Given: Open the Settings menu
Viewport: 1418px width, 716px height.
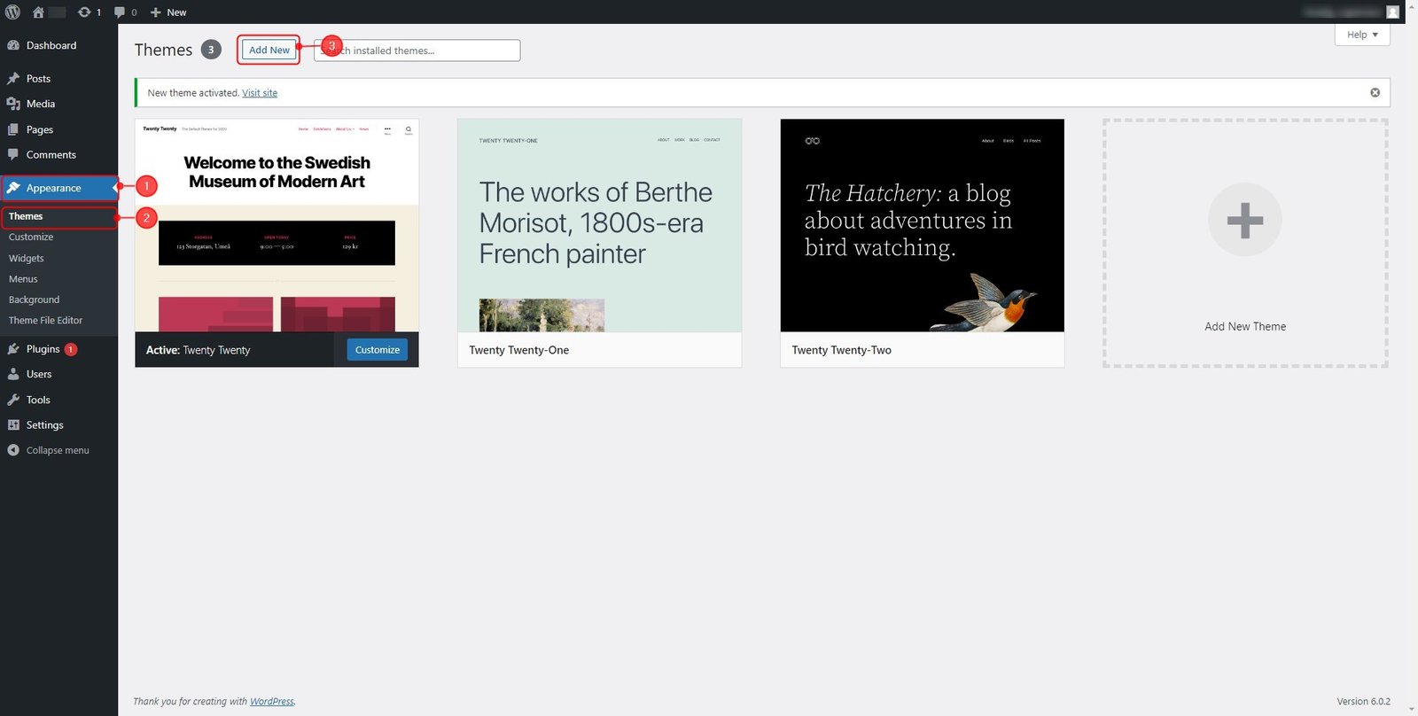Looking at the screenshot, I should pyautogui.click(x=58, y=425).
